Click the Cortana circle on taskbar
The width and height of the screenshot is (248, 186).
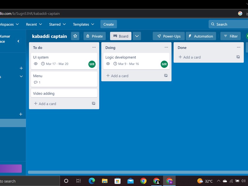click(x=66, y=181)
